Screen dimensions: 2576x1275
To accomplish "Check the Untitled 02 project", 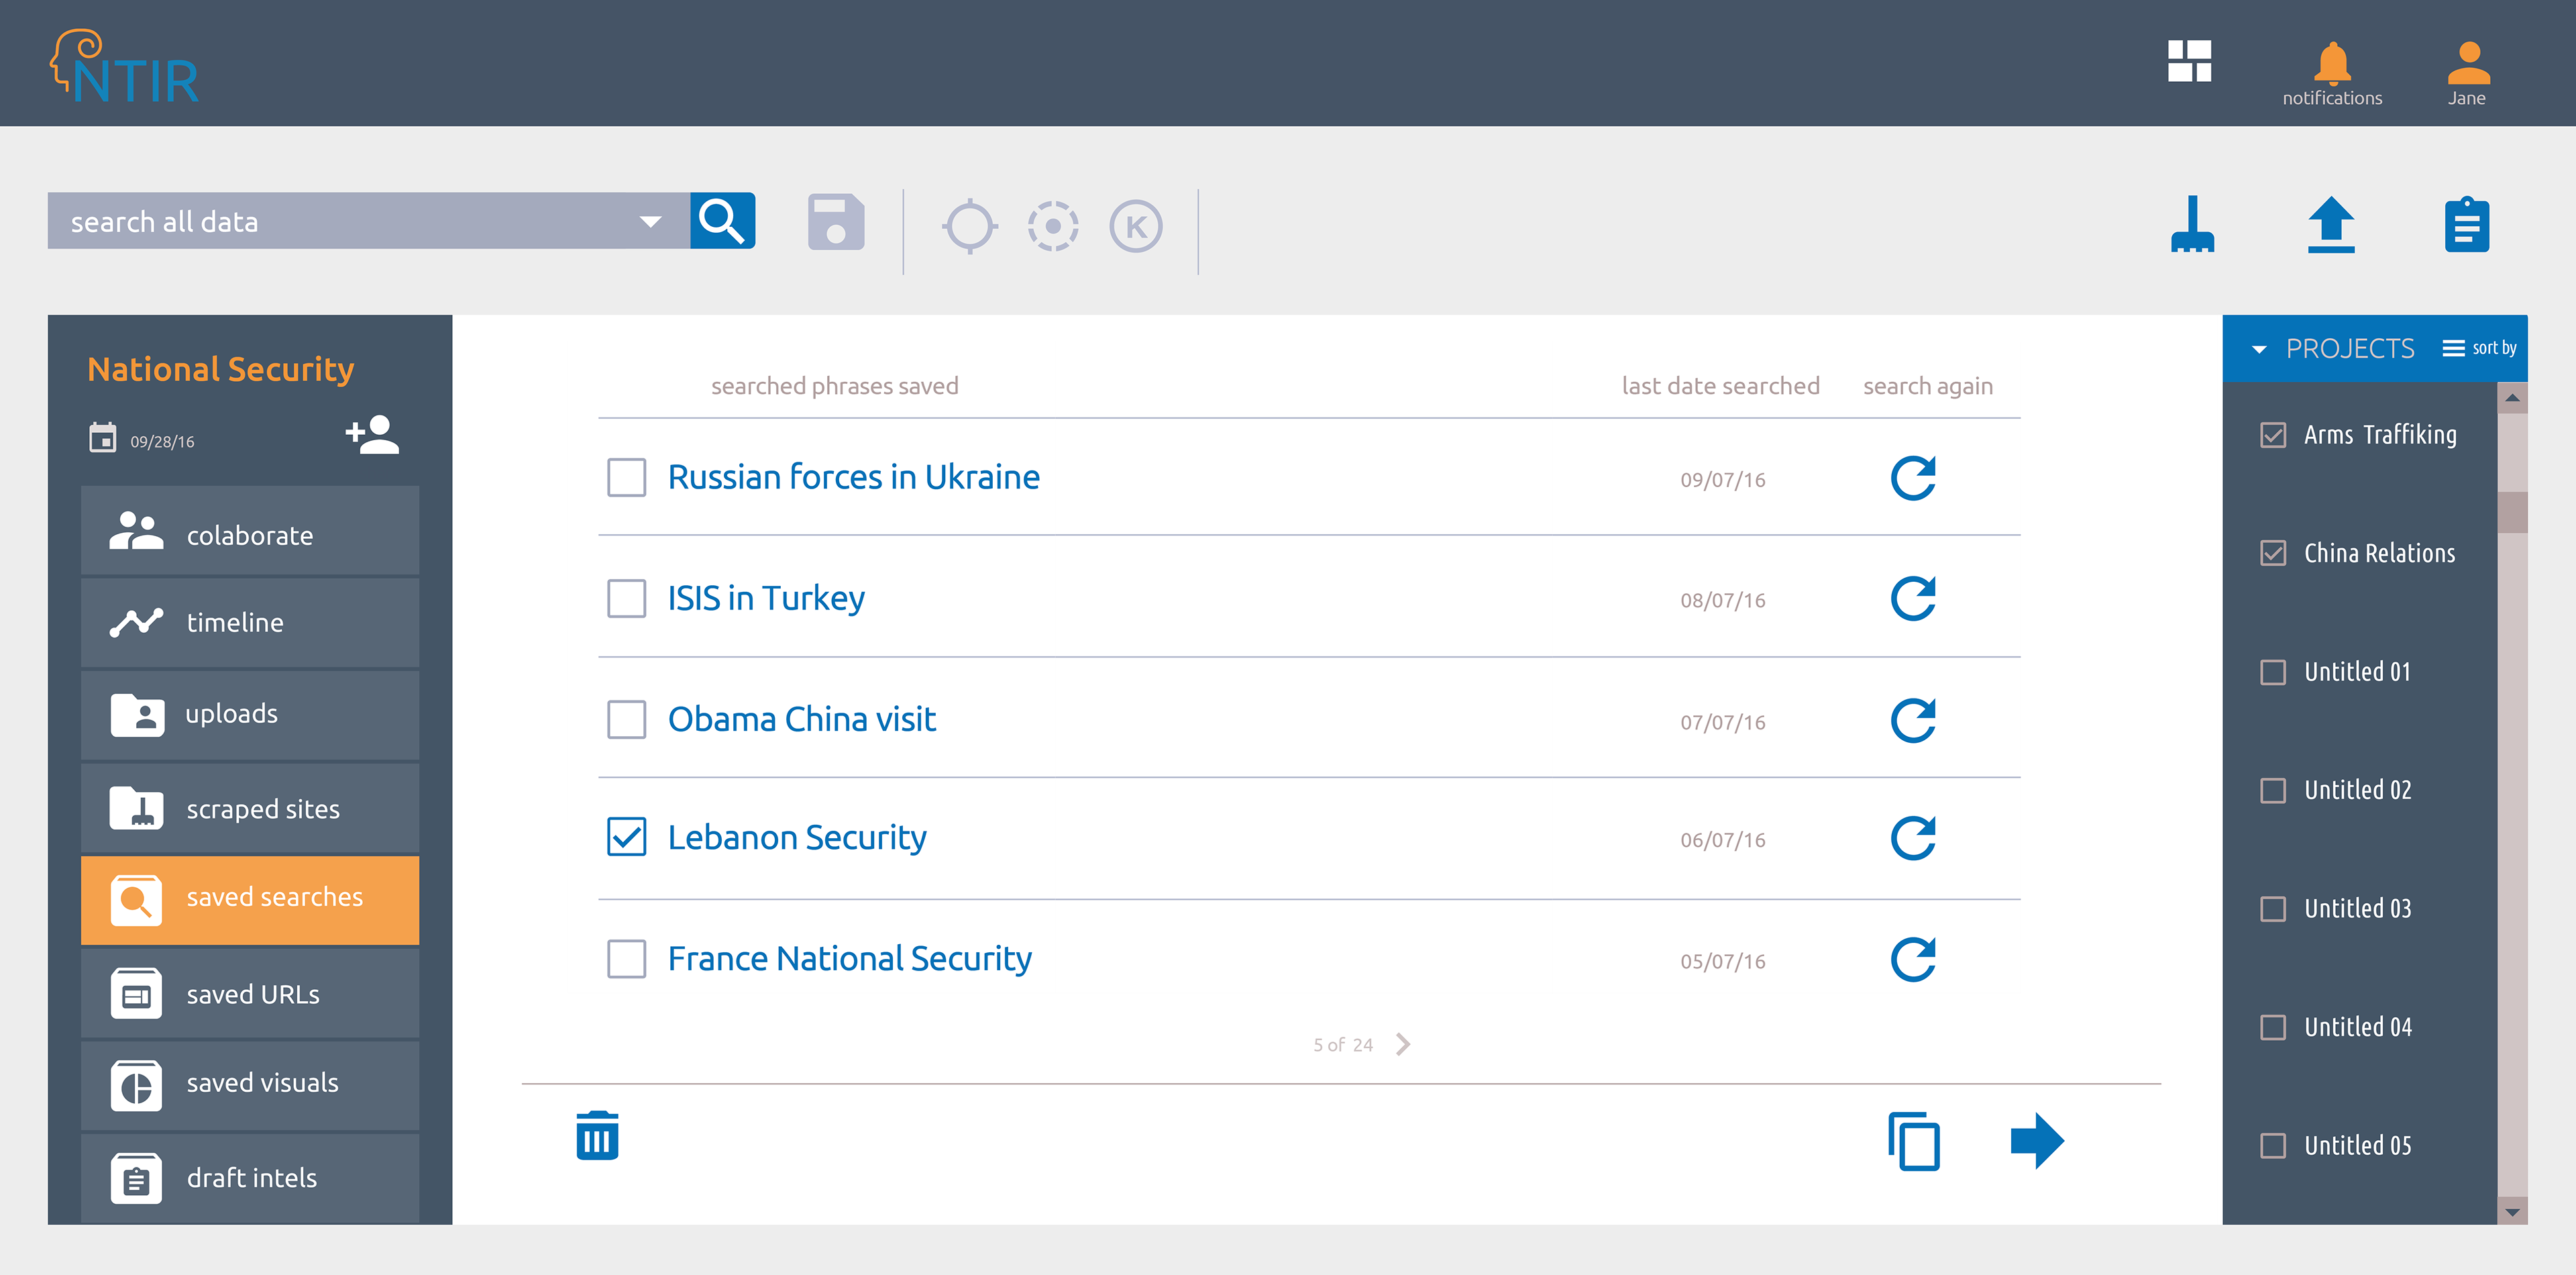I will click(x=2272, y=790).
